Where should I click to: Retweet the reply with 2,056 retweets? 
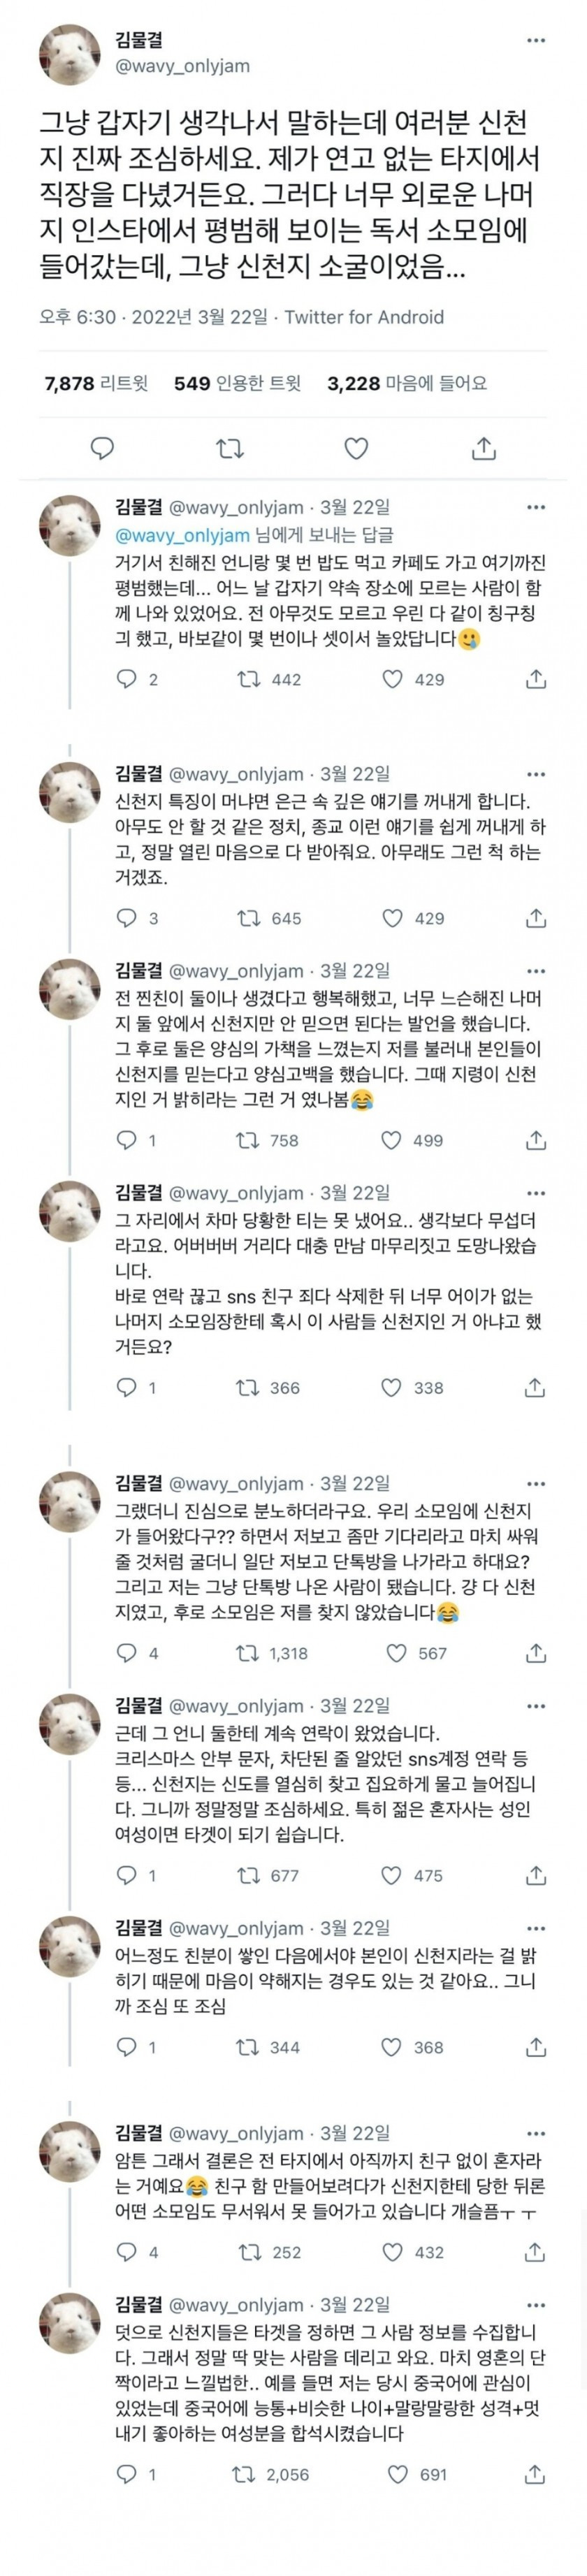click(x=243, y=2474)
